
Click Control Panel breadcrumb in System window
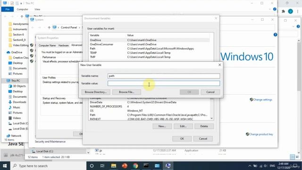tap(69, 27)
